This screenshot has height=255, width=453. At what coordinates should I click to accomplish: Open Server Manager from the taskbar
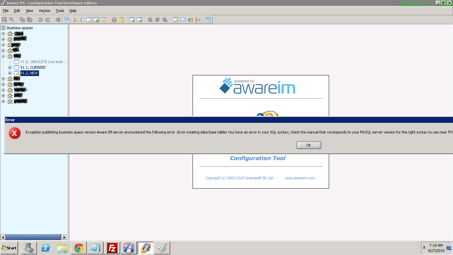pyautogui.click(x=29, y=248)
